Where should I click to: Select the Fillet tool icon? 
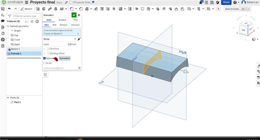(71, 9)
